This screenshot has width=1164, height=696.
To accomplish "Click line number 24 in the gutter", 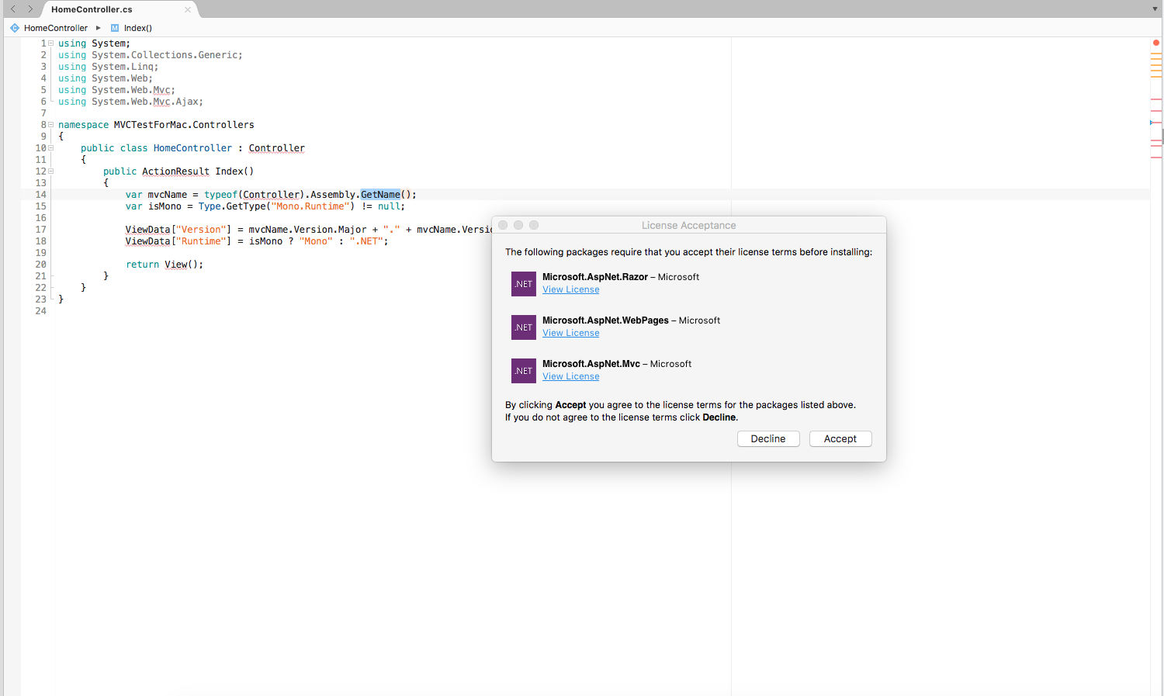I will tap(40, 311).
